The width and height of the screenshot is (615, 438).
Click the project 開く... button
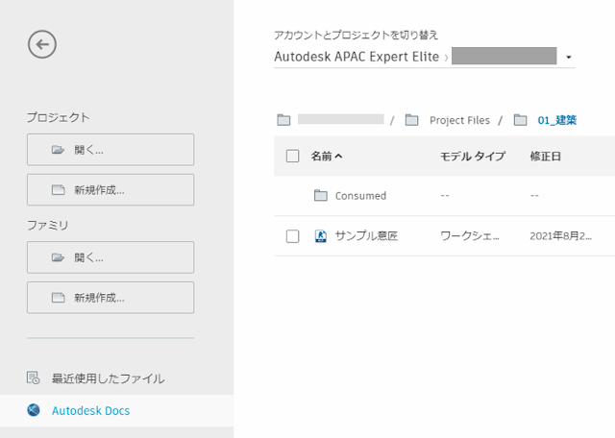[111, 150]
